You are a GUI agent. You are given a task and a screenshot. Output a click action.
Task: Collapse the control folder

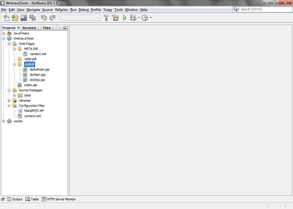(x=14, y=64)
